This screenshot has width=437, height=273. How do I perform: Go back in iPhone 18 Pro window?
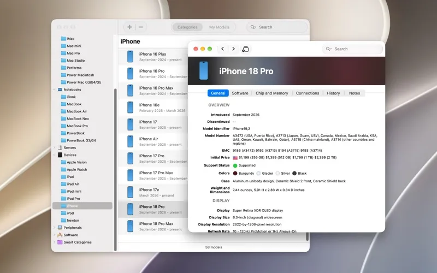click(222, 49)
